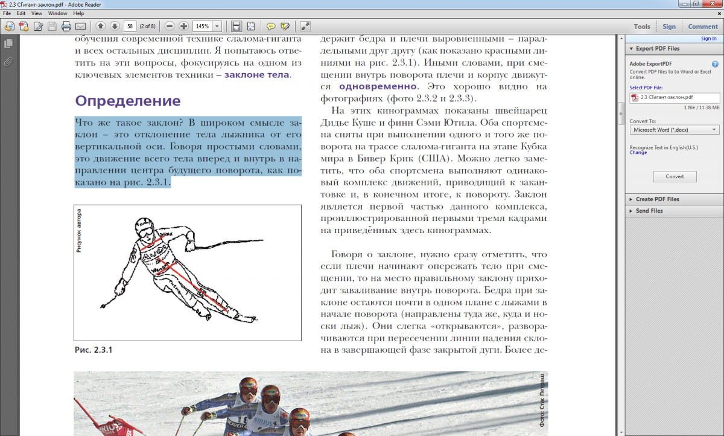The width and height of the screenshot is (724, 436).
Task: Open the Help menu
Action: [x=78, y=13]
